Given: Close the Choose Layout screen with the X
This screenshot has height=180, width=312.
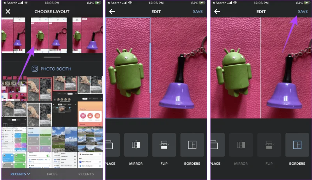Looking at the screenshot, I should point(8,12).
